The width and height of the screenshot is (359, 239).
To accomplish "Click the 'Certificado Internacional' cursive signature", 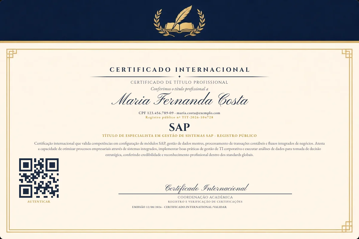I will [206, 188].
